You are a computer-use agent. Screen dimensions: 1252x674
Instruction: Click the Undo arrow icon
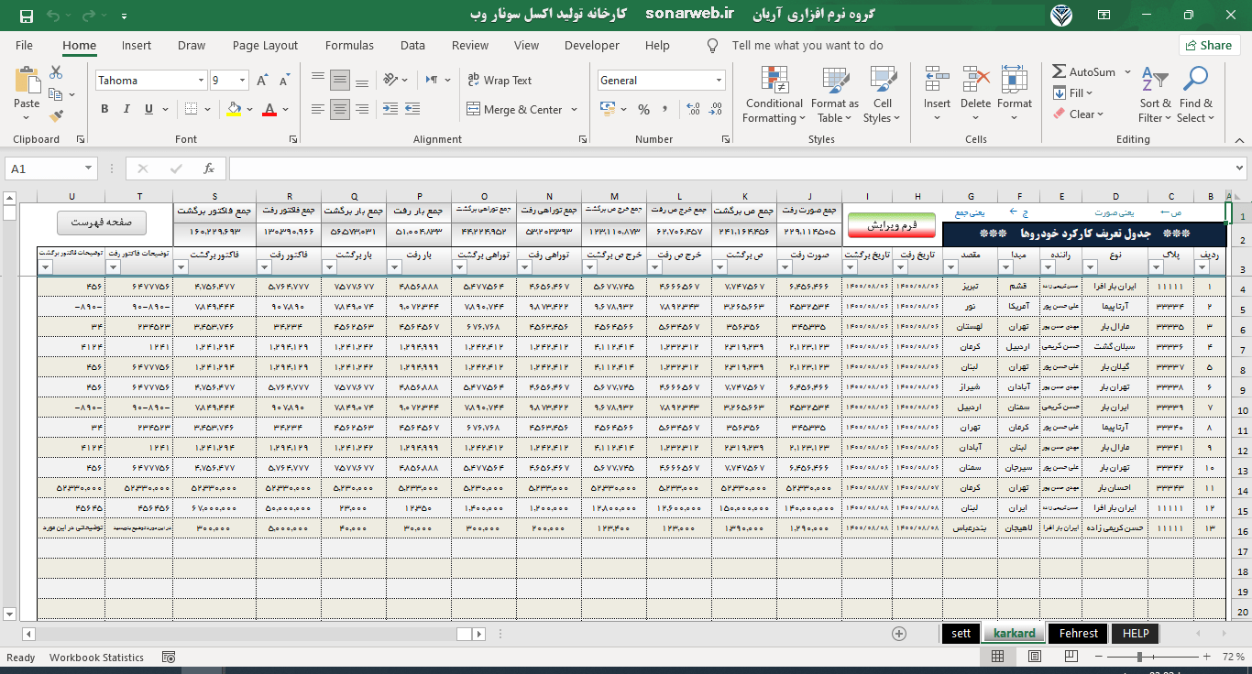pyautogui.click(x=51, y=16)
